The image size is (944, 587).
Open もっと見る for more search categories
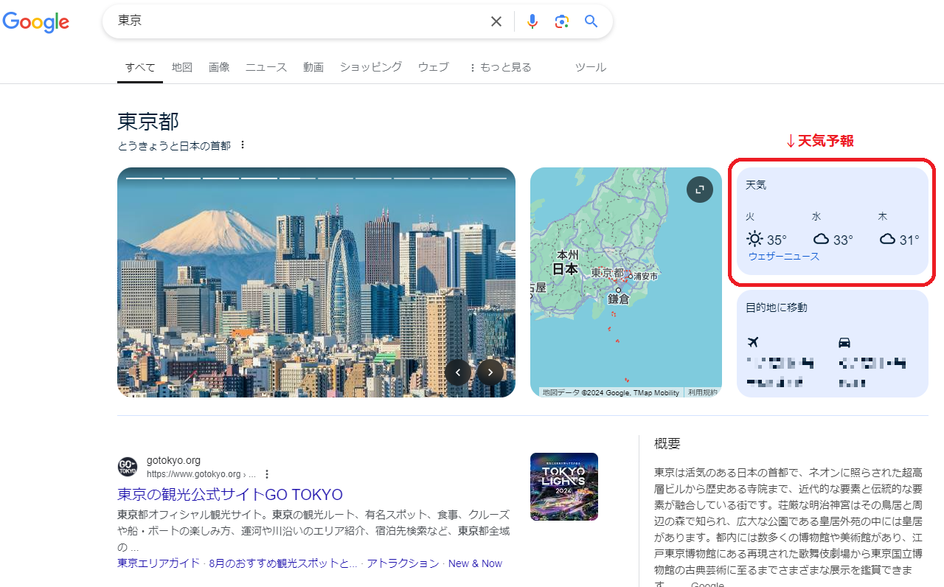coord(499,66)
